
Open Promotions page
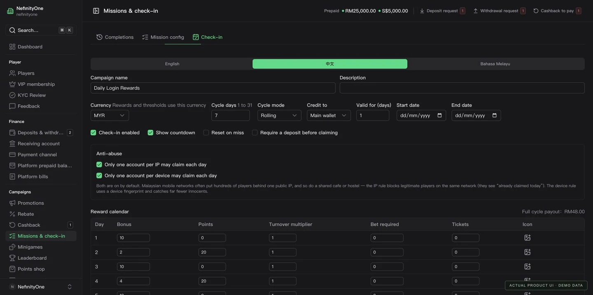click(41, 203)
